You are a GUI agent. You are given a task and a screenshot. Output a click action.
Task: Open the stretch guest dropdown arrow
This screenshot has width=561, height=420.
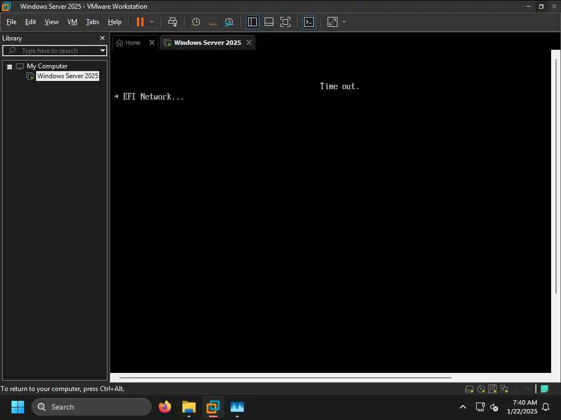click(x=344, y=22)
